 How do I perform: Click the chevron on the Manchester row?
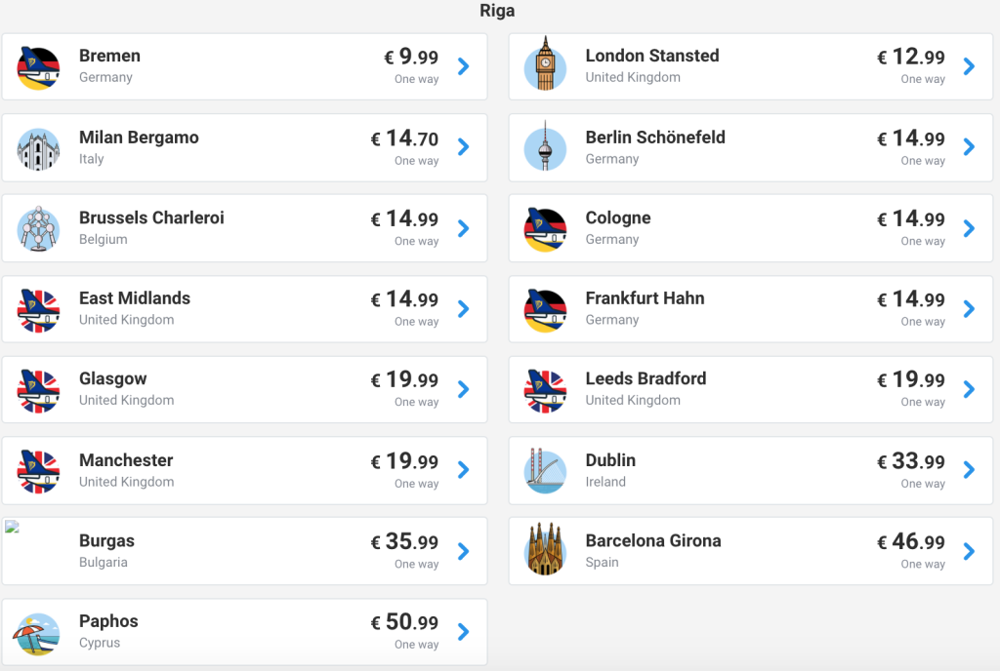coord(464,470)
